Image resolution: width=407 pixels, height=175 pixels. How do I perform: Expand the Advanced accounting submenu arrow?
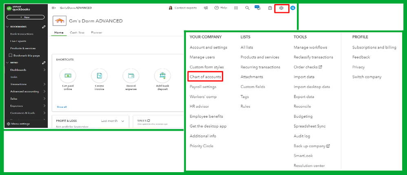click(x=44, y=91)
